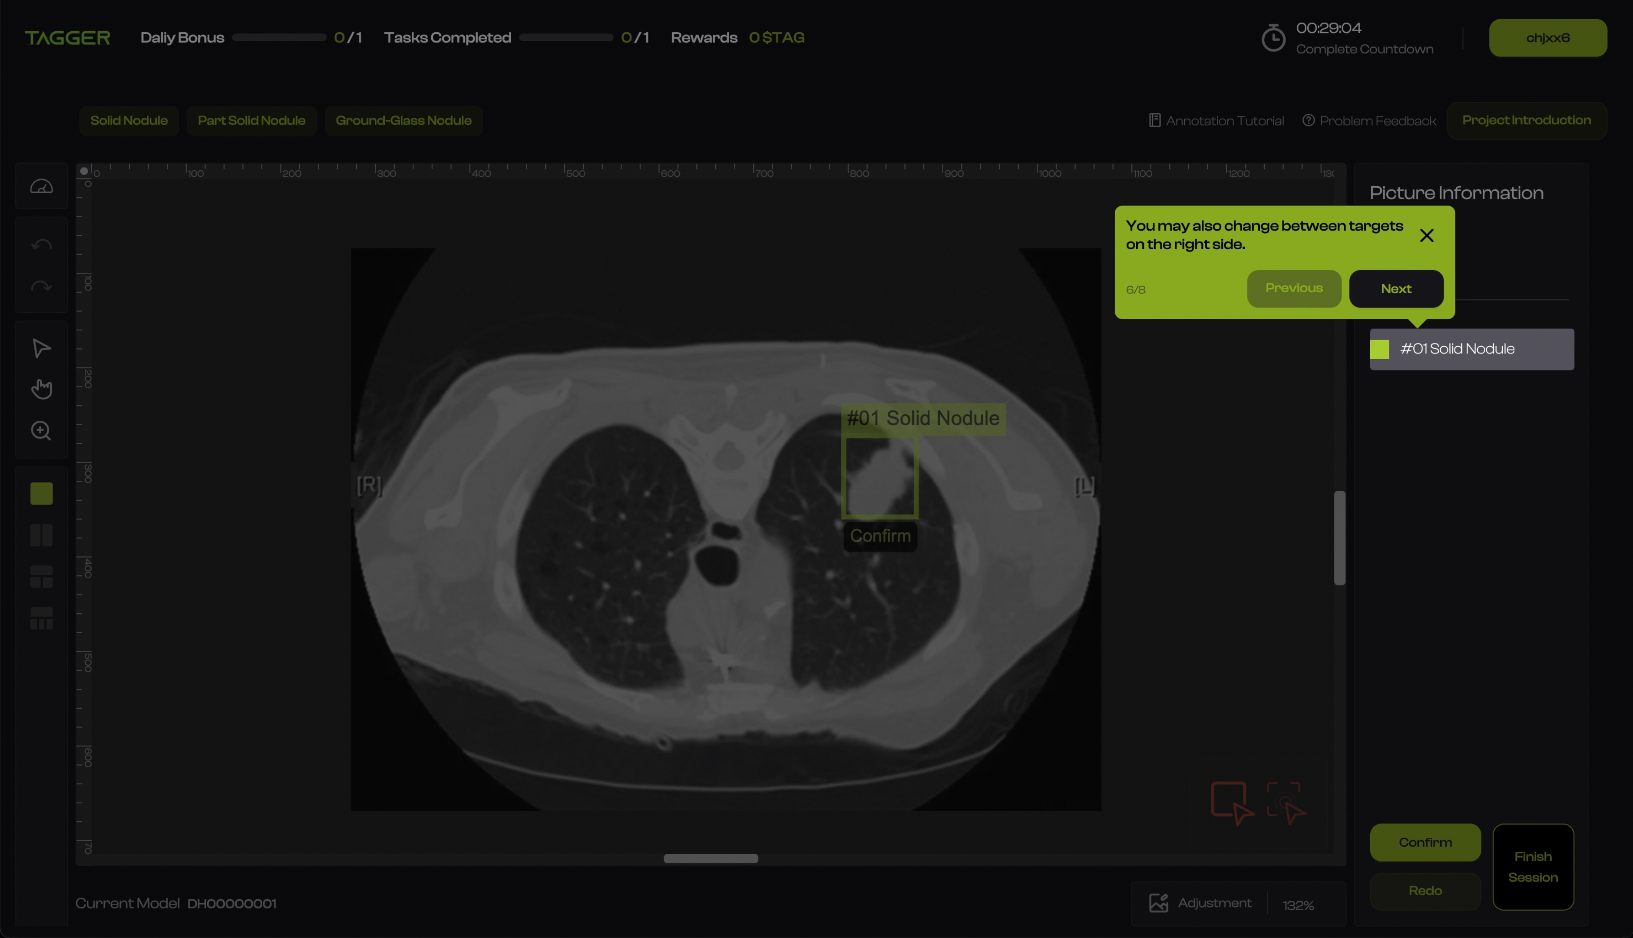Click the vertical scrollbar of the canvas
Screen dimensions: 1633x938
[x=1339, y=538]
